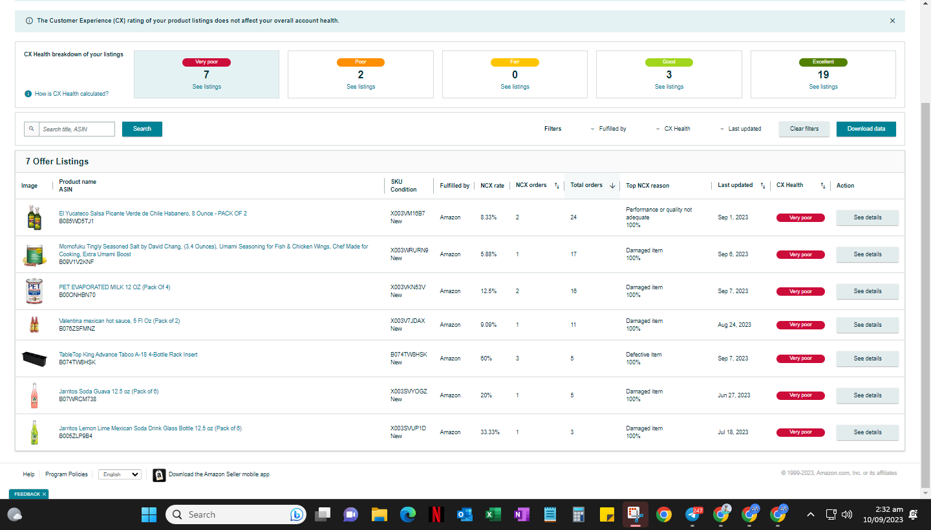Viewport: 931px width, 530px height.
Task: Toggle Total orders sort arrow
Action: 612,186
